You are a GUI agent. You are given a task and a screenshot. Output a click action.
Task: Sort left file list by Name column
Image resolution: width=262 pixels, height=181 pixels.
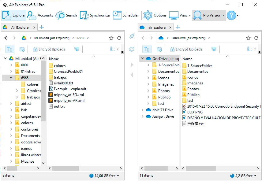54,59
